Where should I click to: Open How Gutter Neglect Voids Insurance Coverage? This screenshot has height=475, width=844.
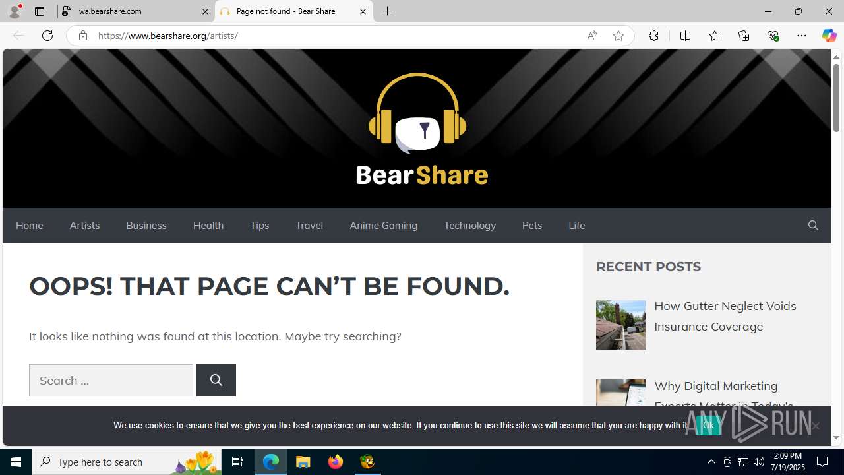725,316
